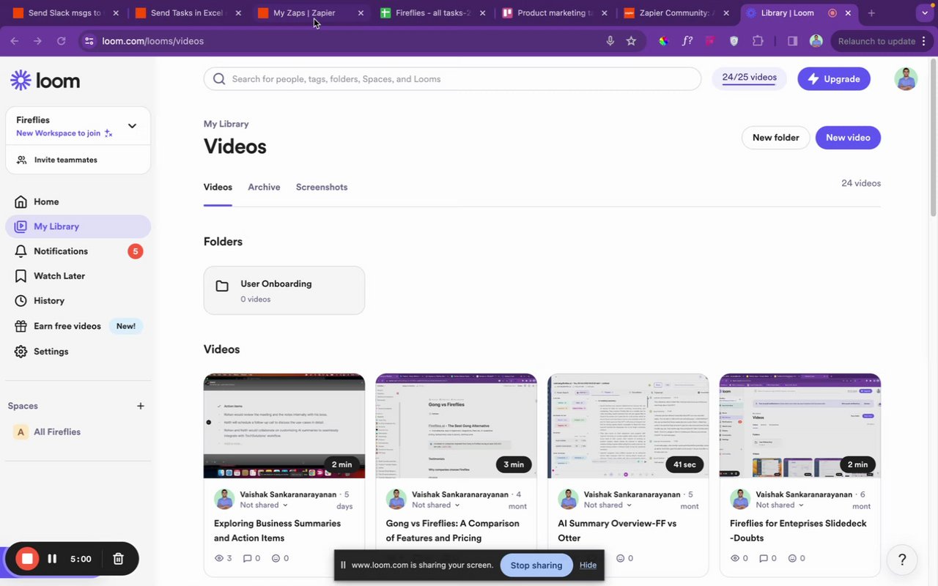Open the AI Summary Overview video thumbnail
Image resolution: width=938 pixels, height=586 pixels.
point(628,426)
